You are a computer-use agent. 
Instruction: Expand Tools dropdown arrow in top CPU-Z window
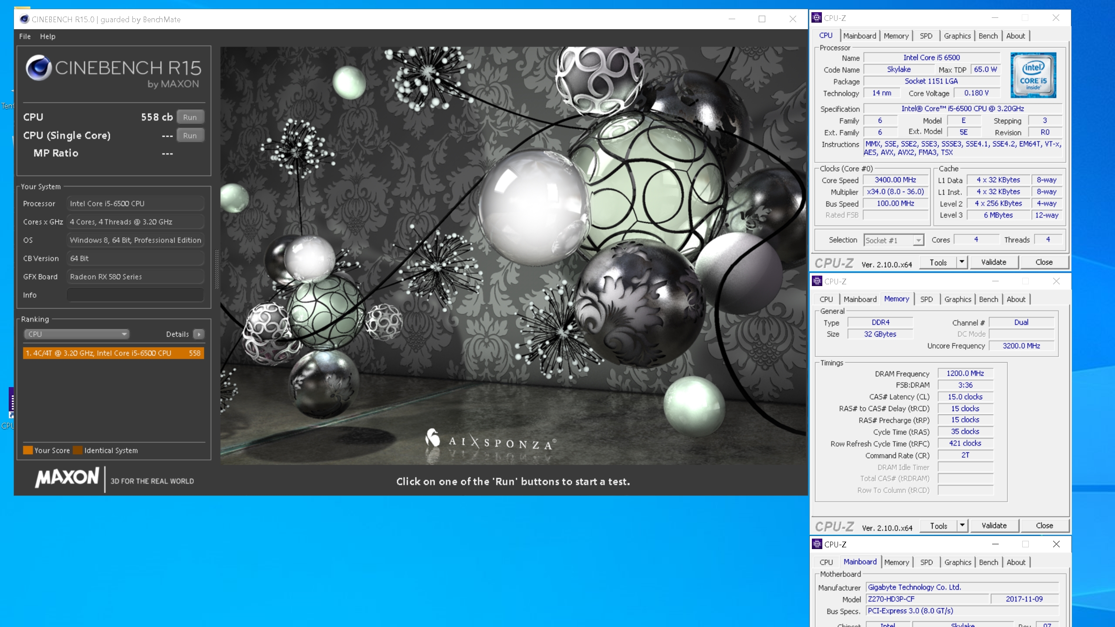point(962,263)
